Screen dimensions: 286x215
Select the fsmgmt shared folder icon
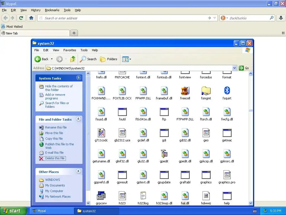click(206, 91)
